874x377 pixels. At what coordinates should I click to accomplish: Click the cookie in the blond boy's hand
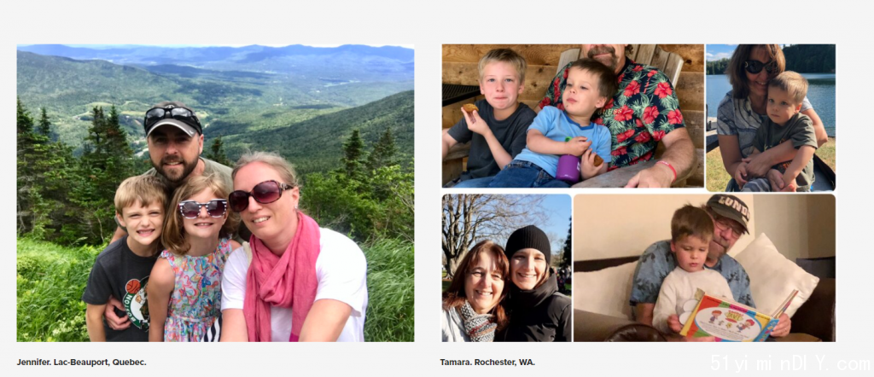tap(470, 108)
